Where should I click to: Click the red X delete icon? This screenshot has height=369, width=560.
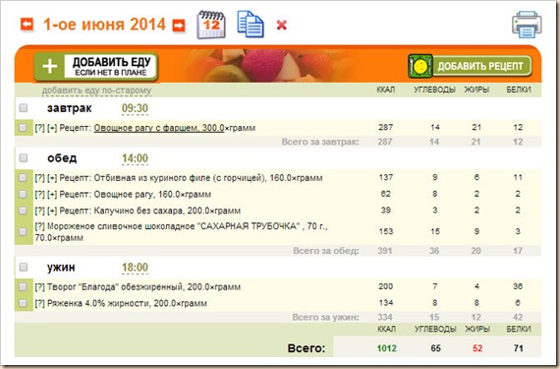[282, 25]
